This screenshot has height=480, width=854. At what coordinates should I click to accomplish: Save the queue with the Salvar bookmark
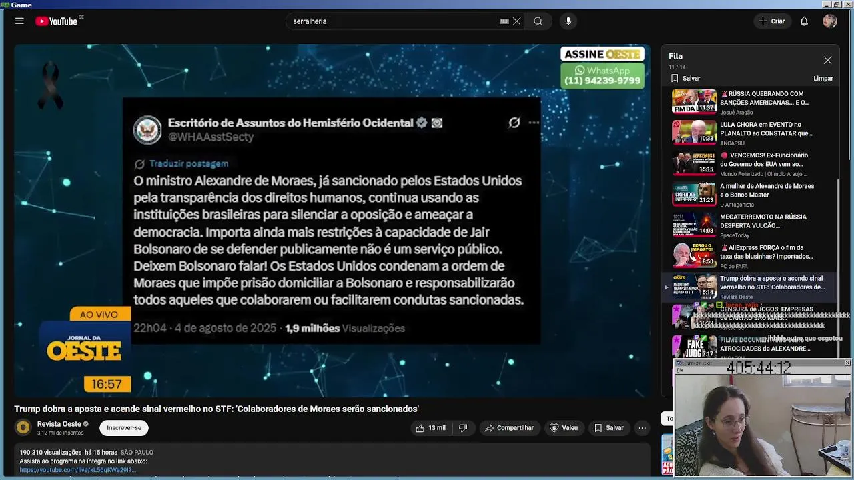(685, 78)
